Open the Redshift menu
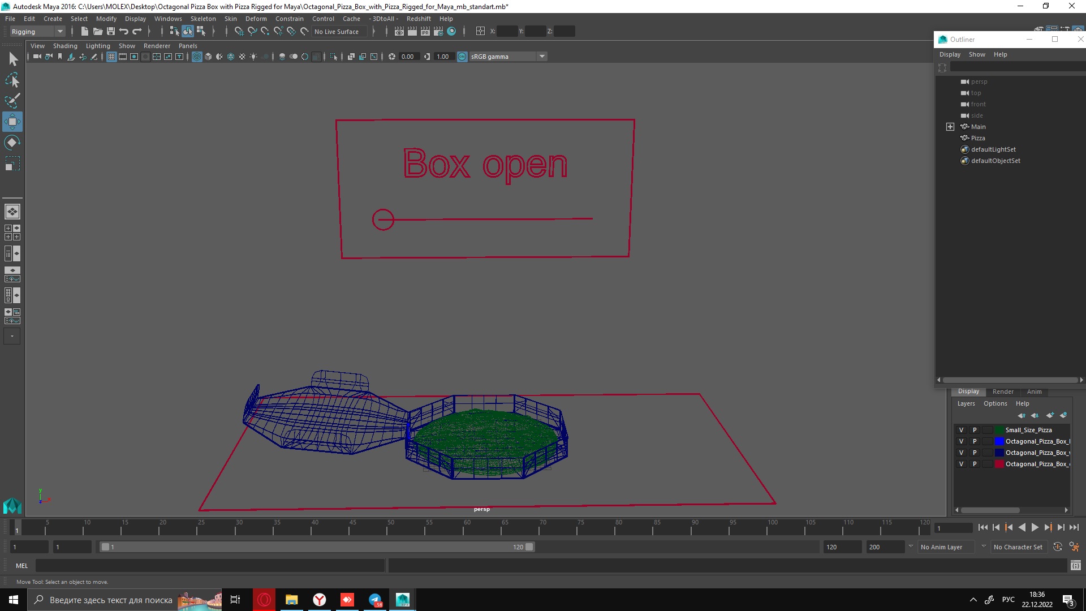The height and width of the screenshot is (611, 1086). pos(419,19)
